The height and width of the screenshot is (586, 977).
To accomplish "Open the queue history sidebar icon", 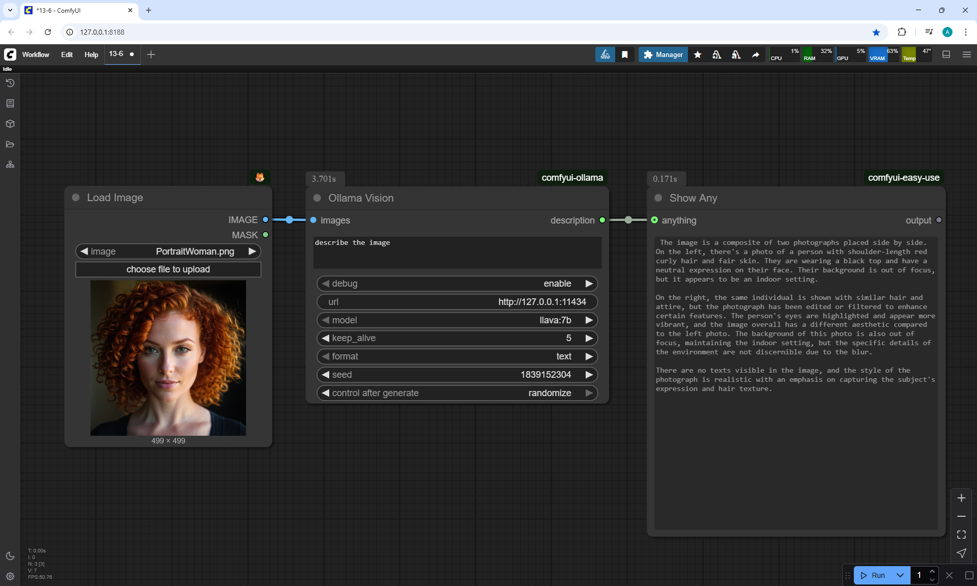I will coord(10,83).
